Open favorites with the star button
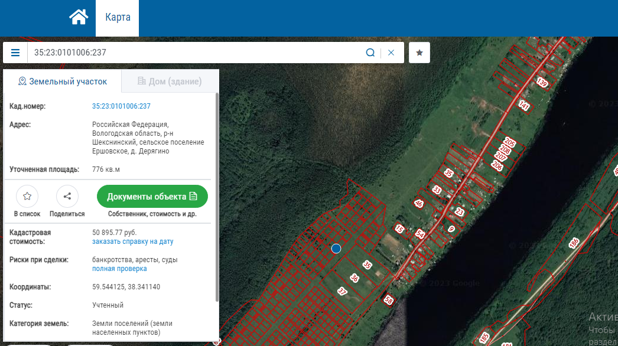This screenshot has height=346, width=618. (x=419, y=53)
